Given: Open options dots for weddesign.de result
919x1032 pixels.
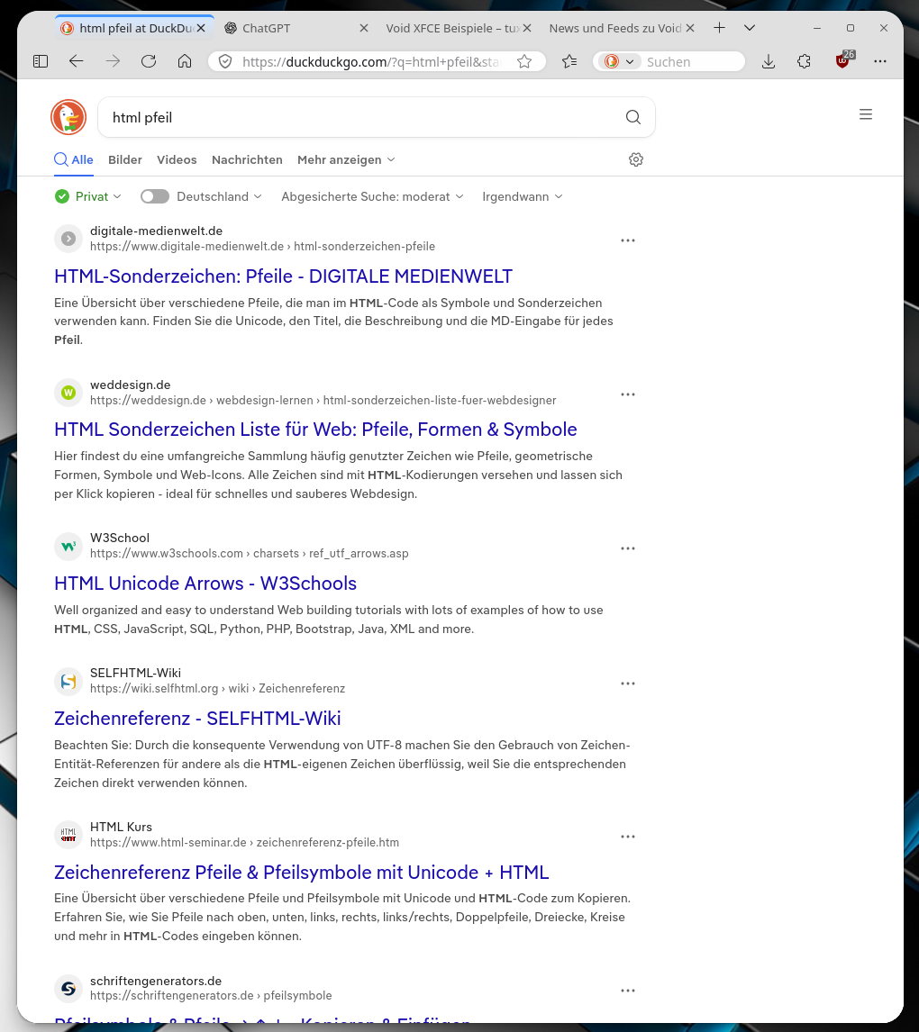Looking at the screenshot, I should pos(628,394).
